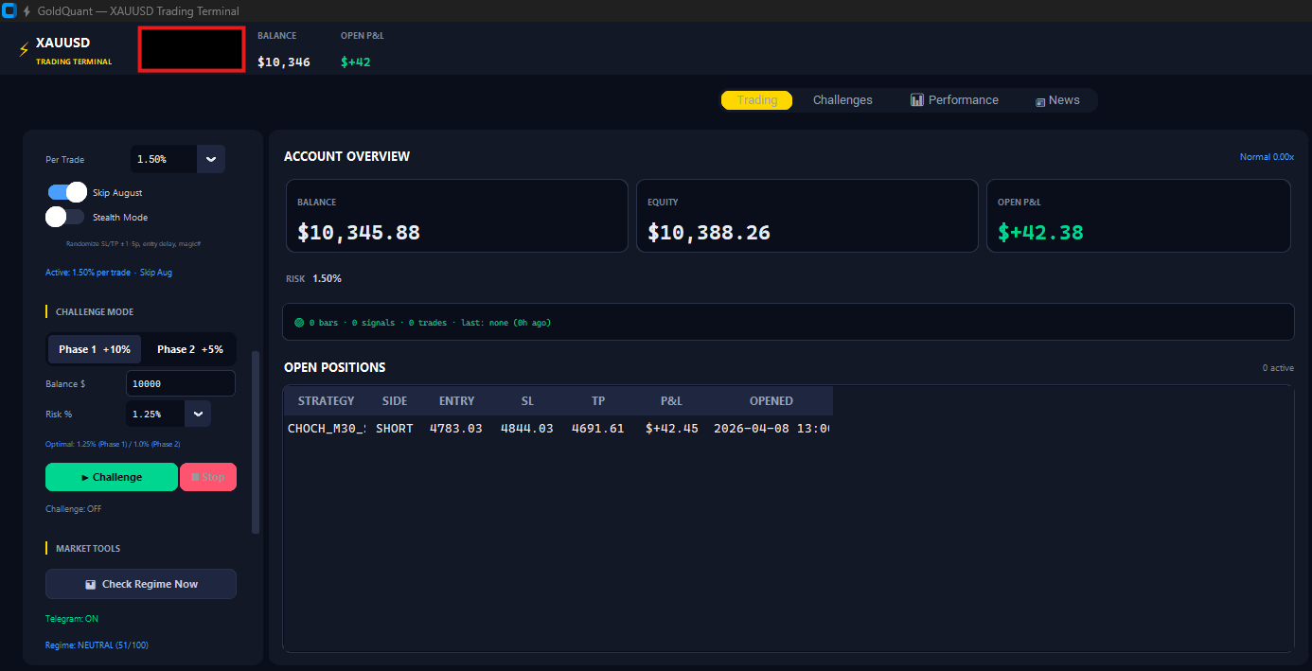The image size is (1312, 671).
Task: Click the position P&L $+42.45
Action: point(672,429)
